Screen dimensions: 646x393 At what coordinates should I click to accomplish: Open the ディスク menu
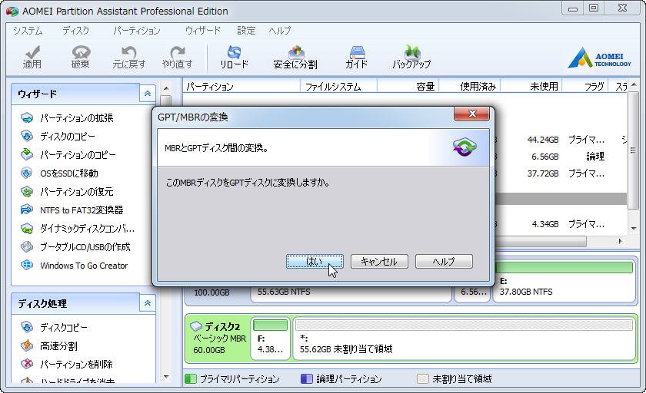tap(76, 31)
